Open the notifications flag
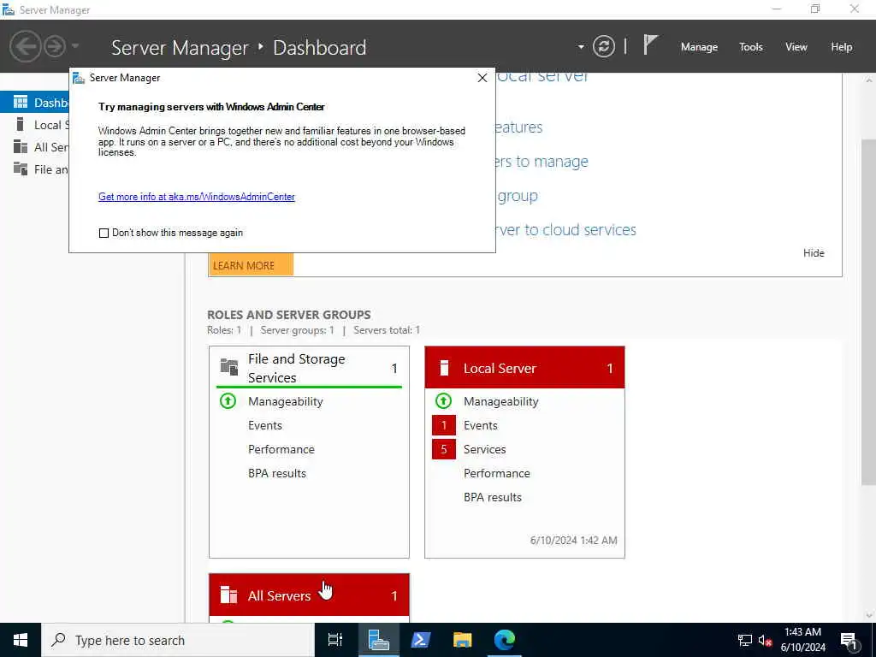The width and height of the screenshot is (876, 657). click(650, 45)
